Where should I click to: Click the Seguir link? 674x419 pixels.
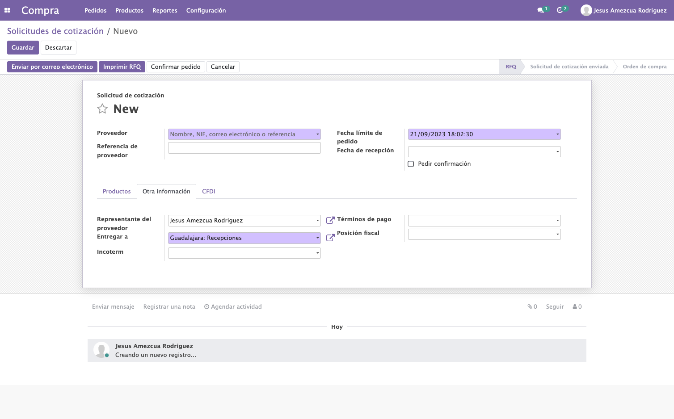(555, 306)
